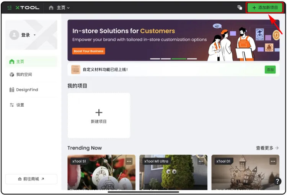Collapse sidebar via icon beside xTool logo
Image resolution: width=287 pixels, height=195 pixels.
click(x=10, y=8)
